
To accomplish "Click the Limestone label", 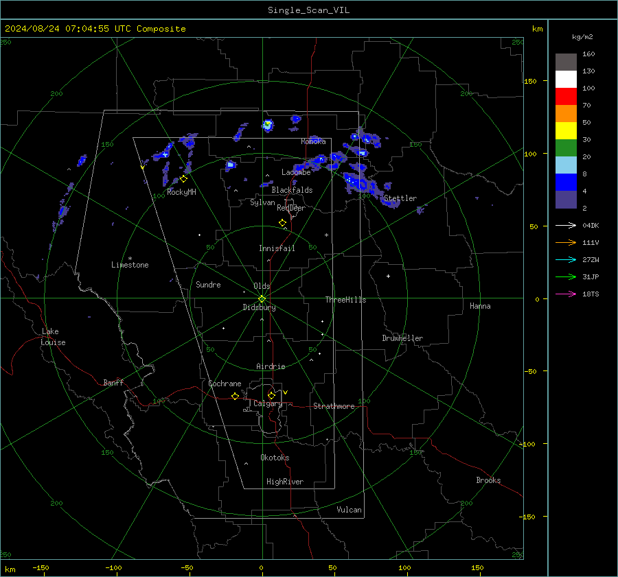I will point(130,265).
